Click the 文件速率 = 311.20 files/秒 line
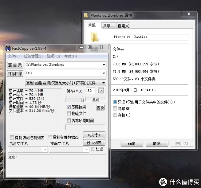The width and height of the screenshot is (201, 188). tap(32, 111)
